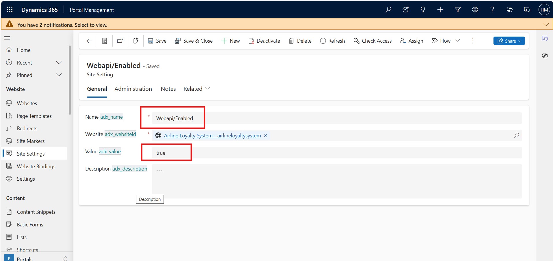The image size is (553, 261).
Task: Click the back arrow in command bar
Action: point(89,41)
